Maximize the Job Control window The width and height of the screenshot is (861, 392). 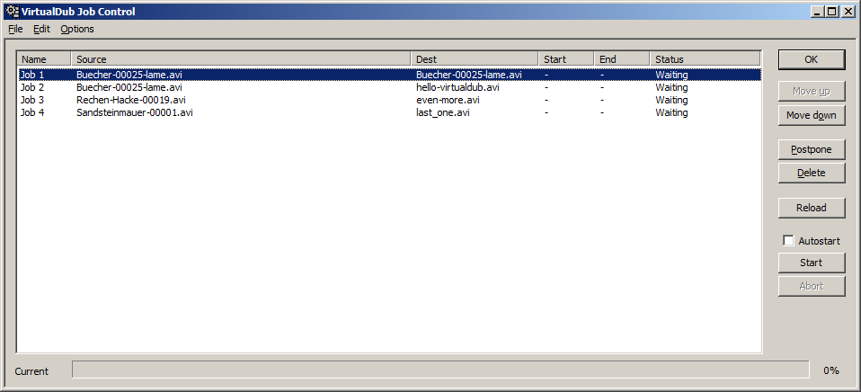832,11
